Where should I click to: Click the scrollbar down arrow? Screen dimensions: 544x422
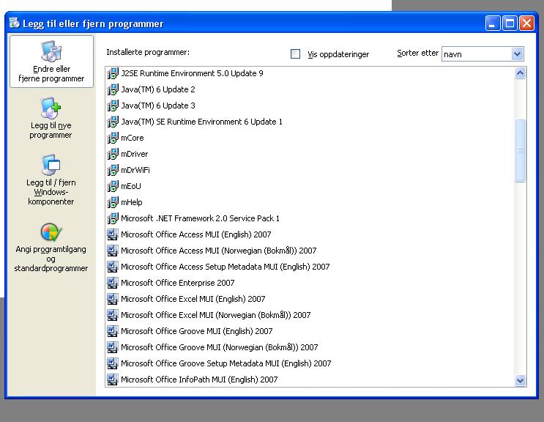(520, 380)
